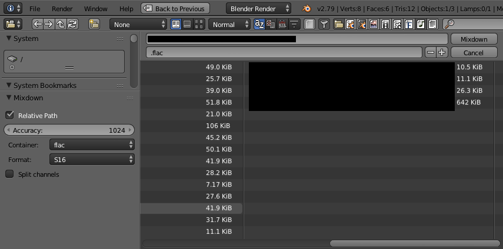
Task: Go back to previous folder
Action: coord(38,24)
